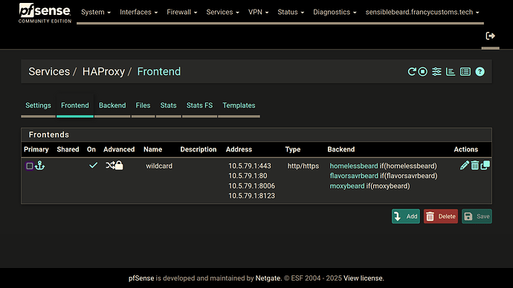
Task: Click the Advanced column header
Action: point(119,149)
